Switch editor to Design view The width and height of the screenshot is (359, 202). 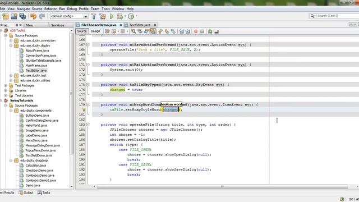point(95,31)
